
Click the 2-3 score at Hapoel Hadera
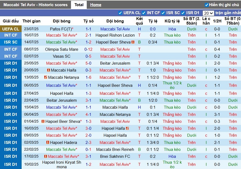[88, 143]
